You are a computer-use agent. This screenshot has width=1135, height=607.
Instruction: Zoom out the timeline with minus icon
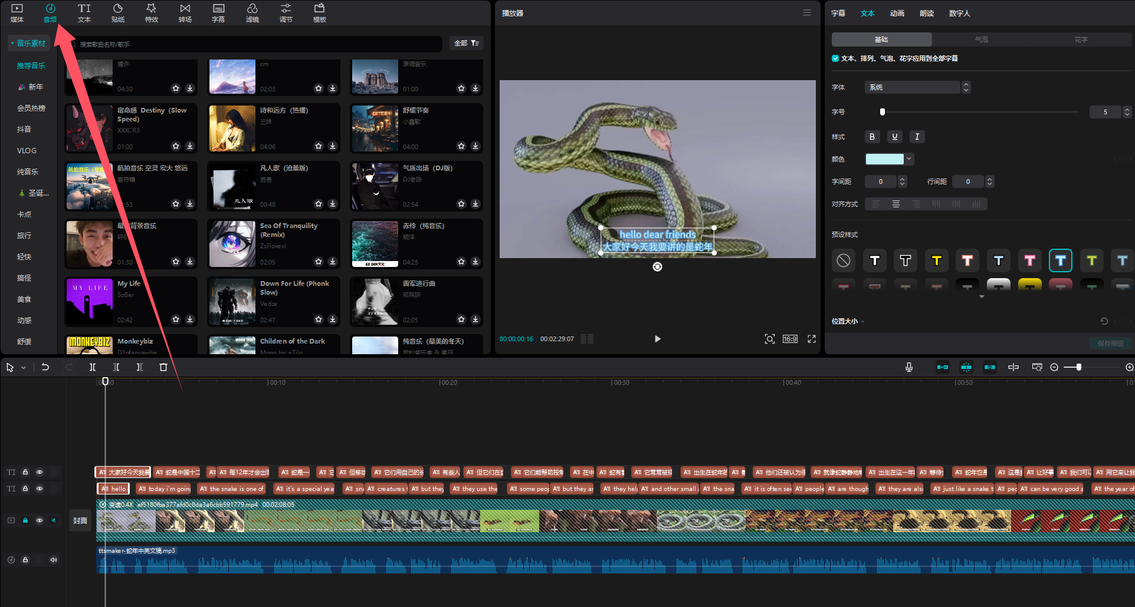tap(1054, 367)
